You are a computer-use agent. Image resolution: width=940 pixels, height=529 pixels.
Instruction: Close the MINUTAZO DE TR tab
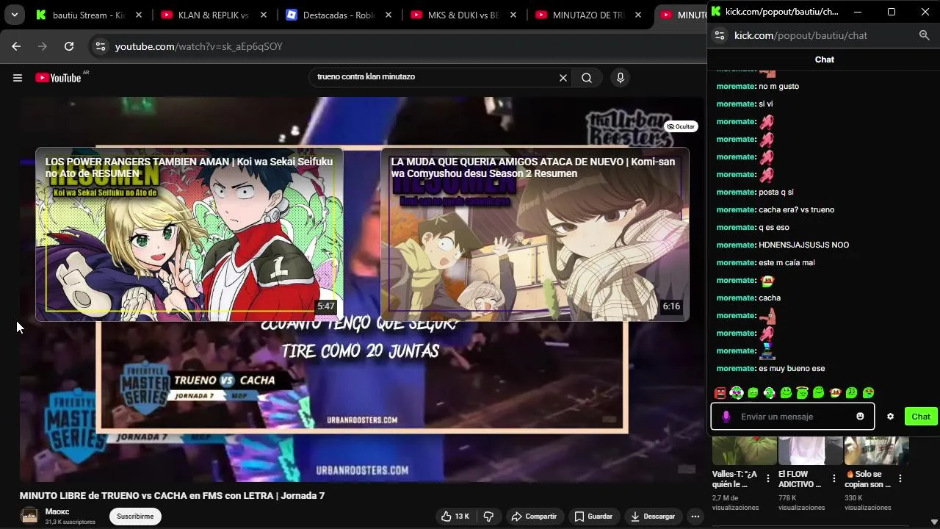tap(638, 15)
